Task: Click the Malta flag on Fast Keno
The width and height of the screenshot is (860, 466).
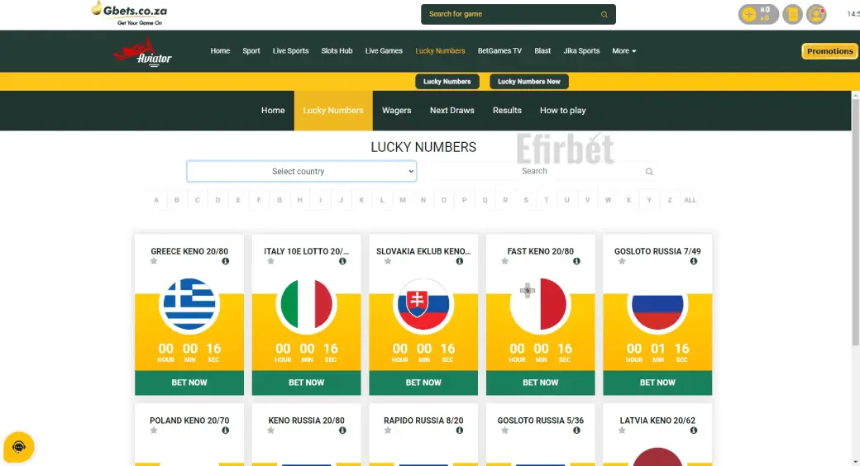Action: coord(540,304)
